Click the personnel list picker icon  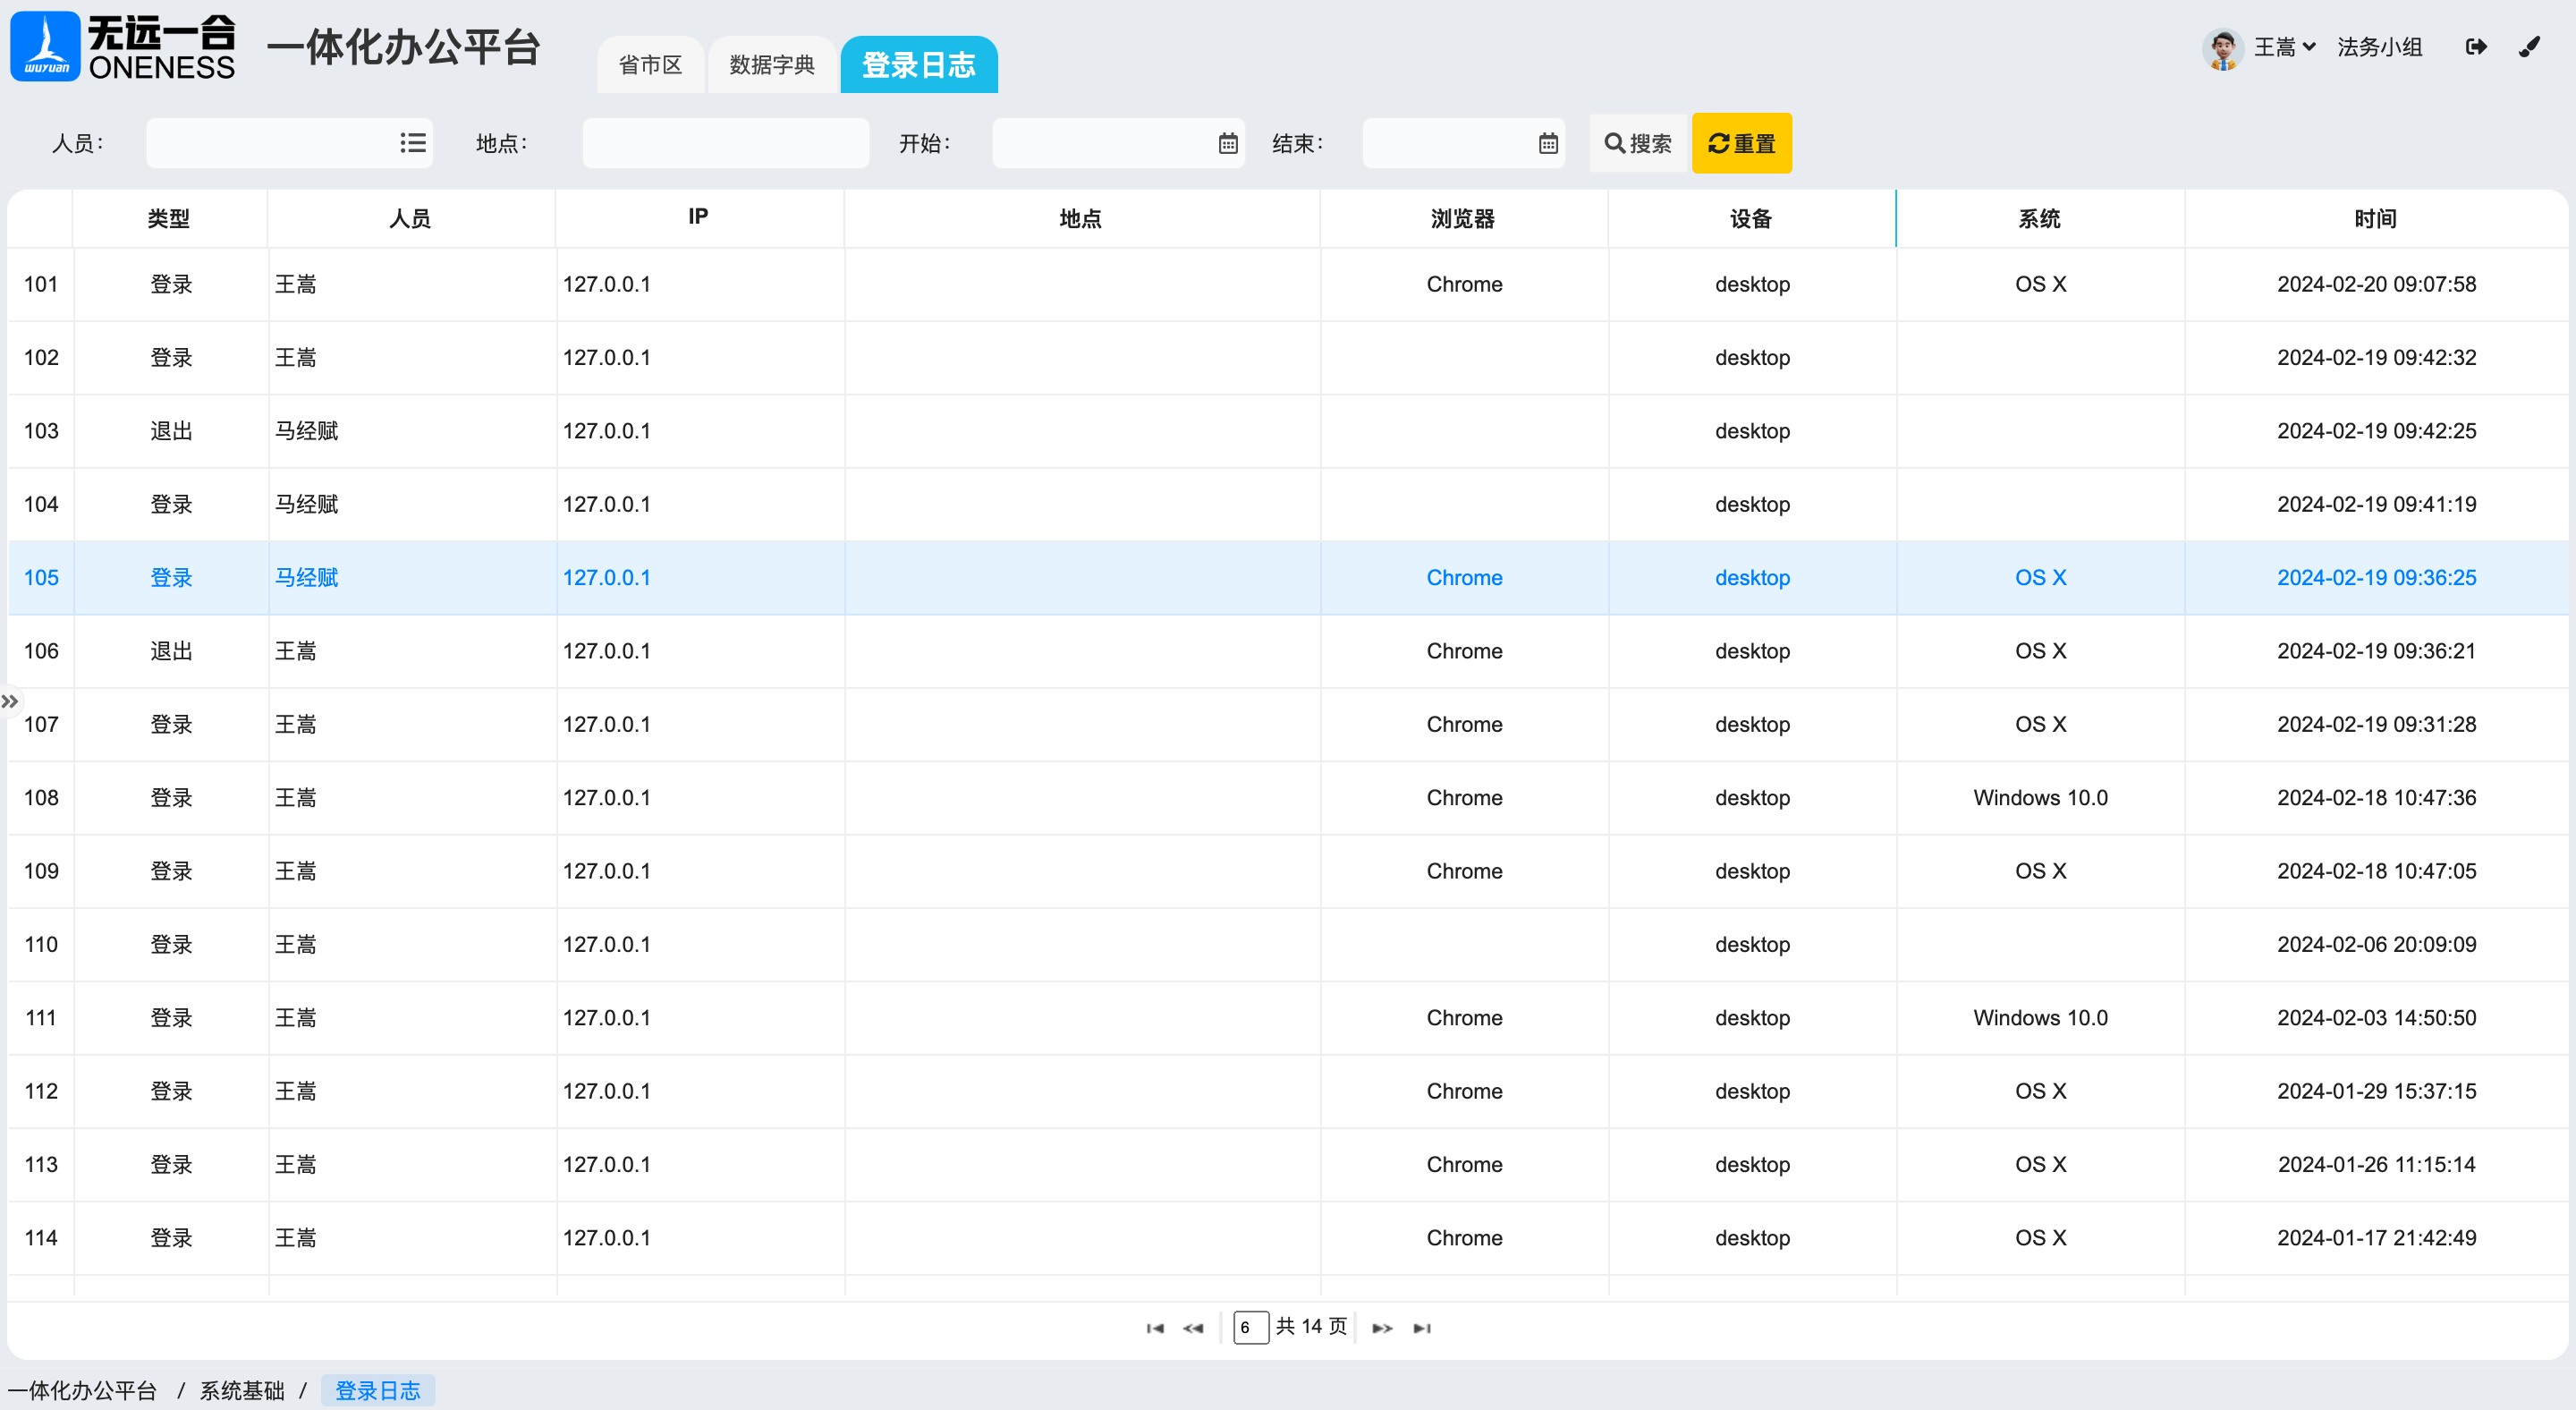tap(412, 144)
